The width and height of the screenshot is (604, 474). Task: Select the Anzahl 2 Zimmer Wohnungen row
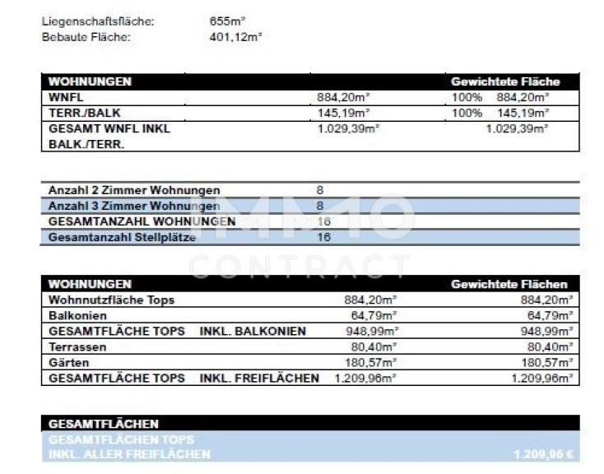(x=134, y=189)
